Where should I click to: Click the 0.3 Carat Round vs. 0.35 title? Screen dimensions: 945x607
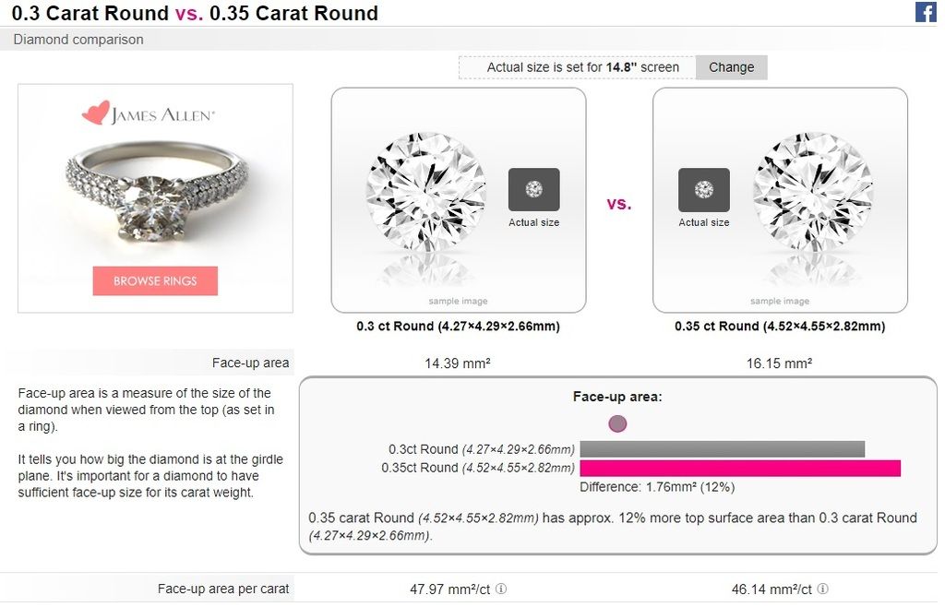click(195, 14)
